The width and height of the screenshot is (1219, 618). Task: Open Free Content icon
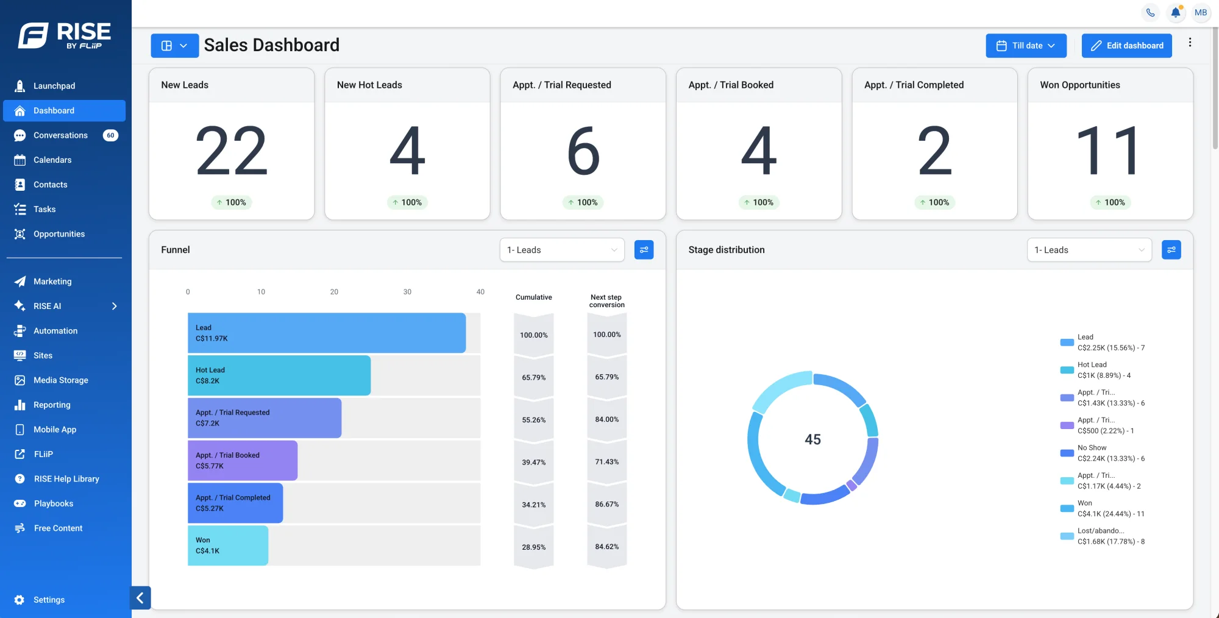[x=20, y=528]
